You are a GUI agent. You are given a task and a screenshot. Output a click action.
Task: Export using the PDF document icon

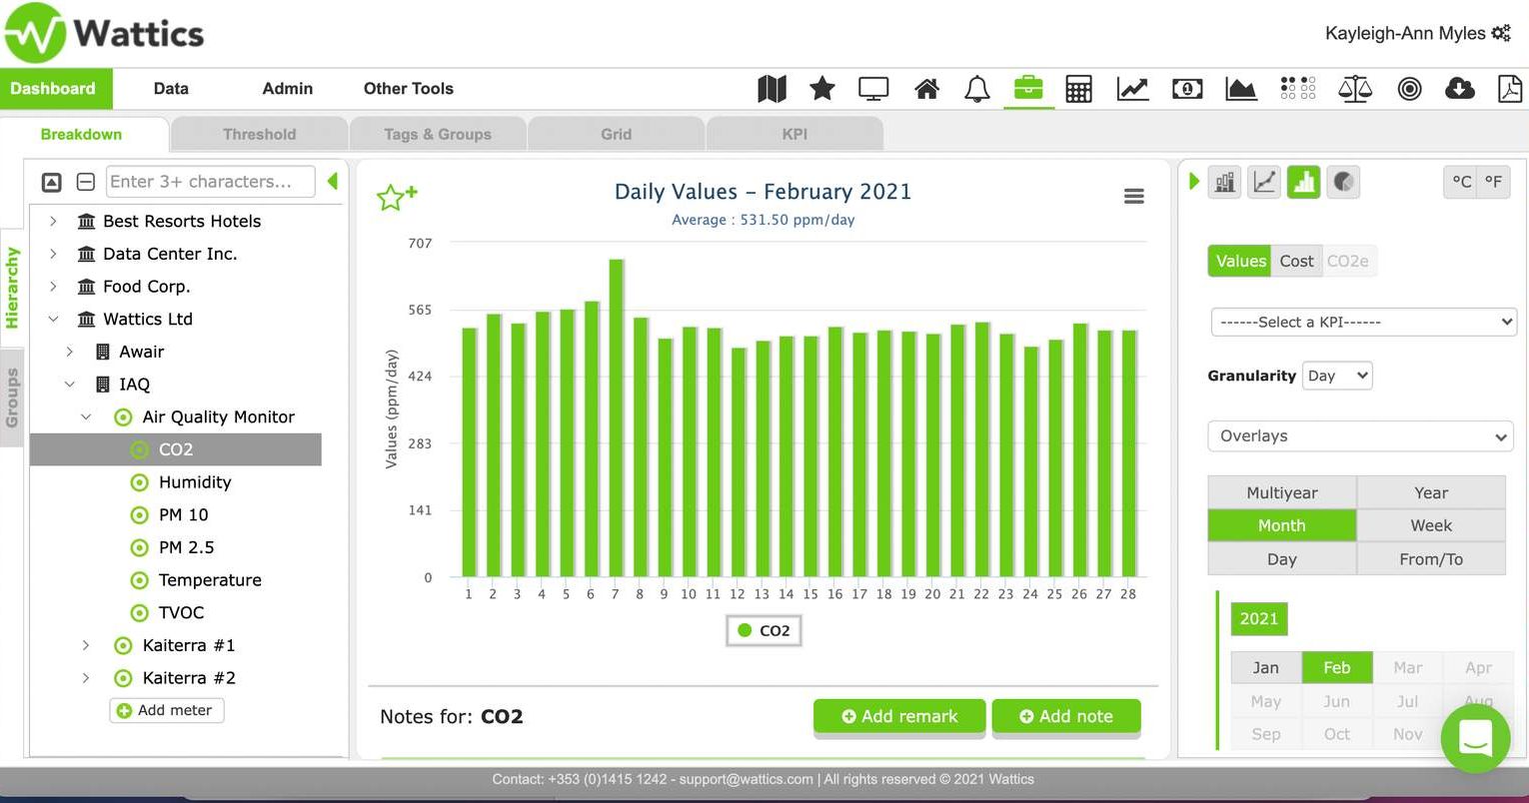click(x=1509, y=89)
